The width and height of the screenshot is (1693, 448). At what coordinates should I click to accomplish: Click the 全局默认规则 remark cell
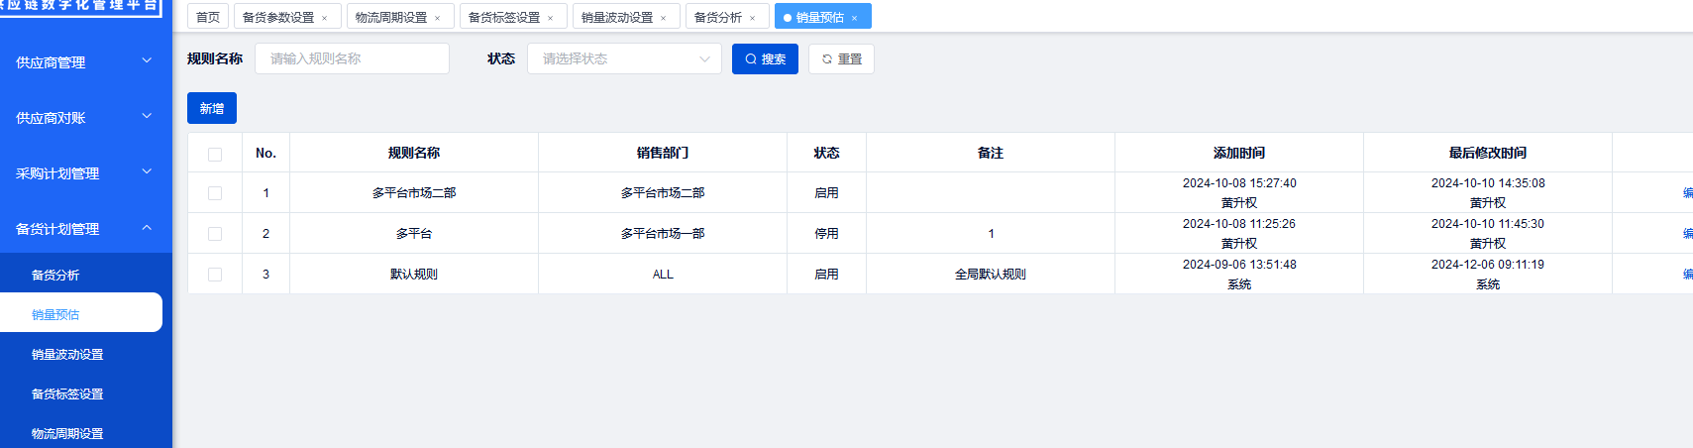991,275
